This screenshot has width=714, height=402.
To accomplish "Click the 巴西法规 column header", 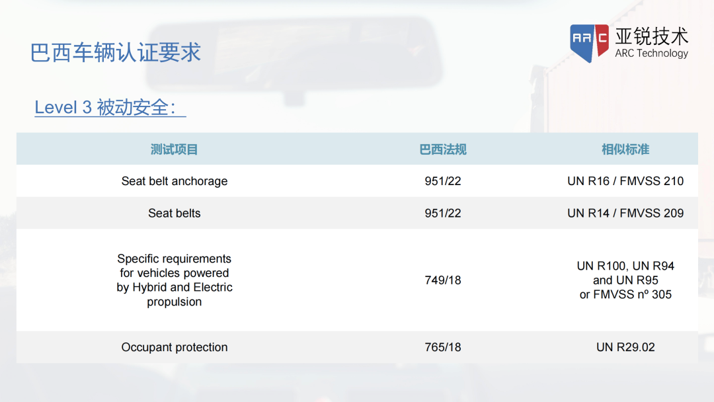I will click(x=442, y=149).
